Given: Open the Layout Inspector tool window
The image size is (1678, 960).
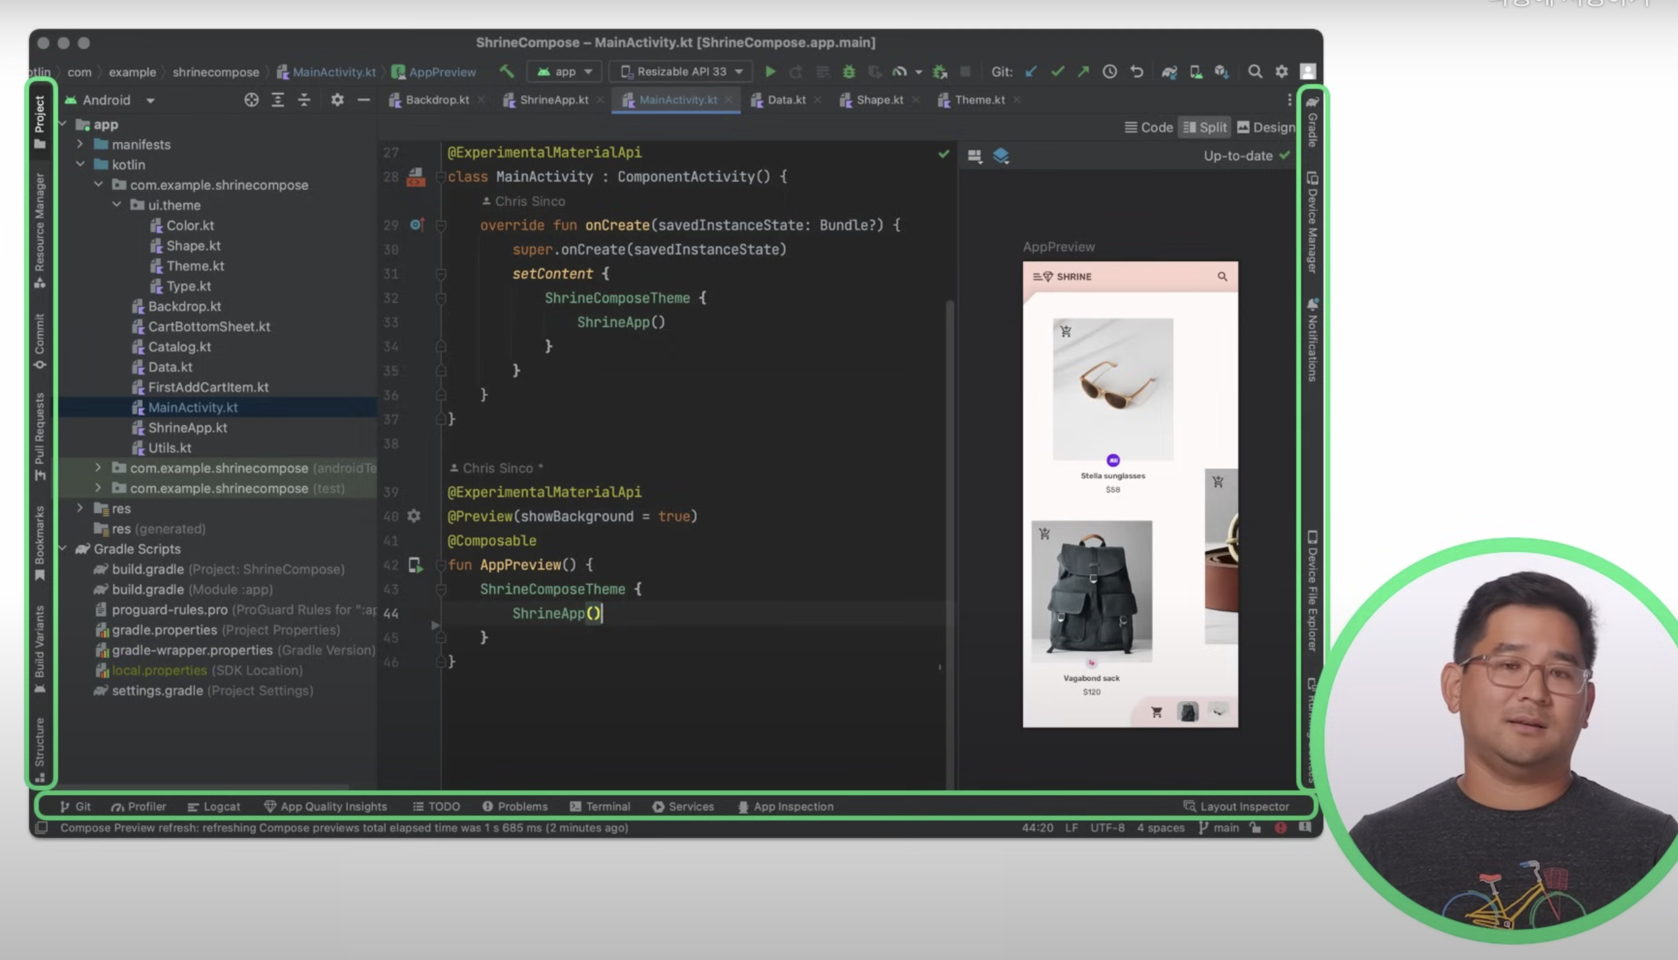Looking at the screenshot, I should pyautogui.click(x=1236, y=806).
